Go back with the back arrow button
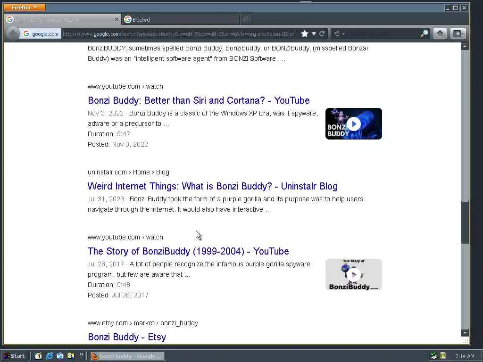 (13, 33)
